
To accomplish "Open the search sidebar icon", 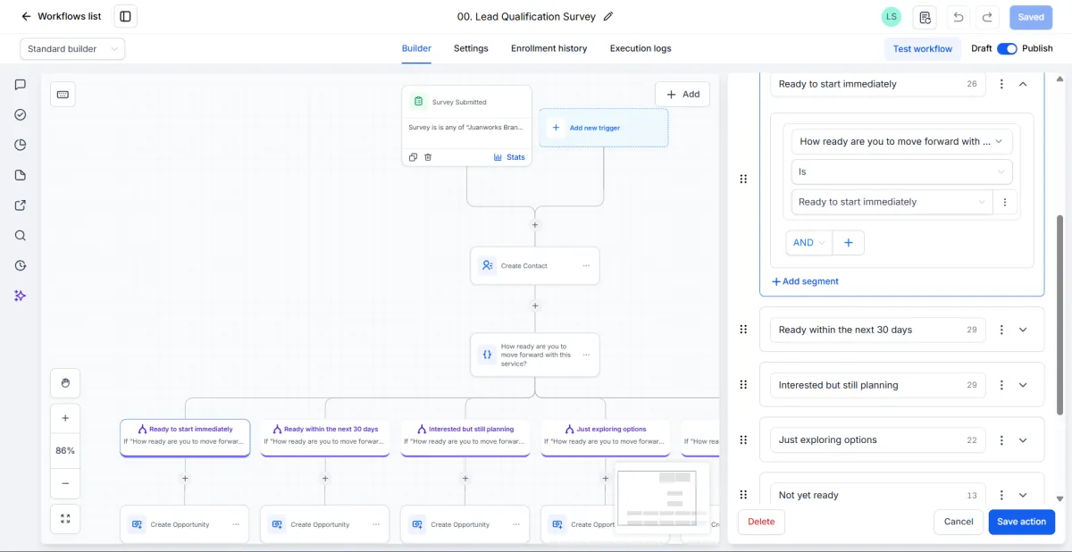I will coord(20,236).
